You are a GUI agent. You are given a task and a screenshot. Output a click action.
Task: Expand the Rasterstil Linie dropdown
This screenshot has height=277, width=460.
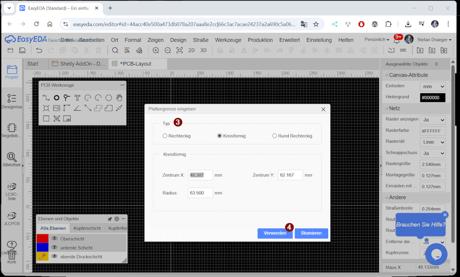432,142
